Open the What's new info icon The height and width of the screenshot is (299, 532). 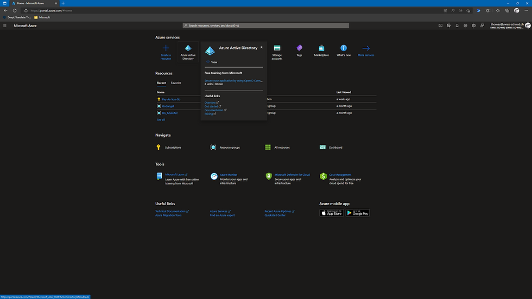coord(344,48)
